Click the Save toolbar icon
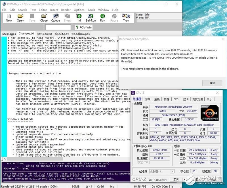 32,18
